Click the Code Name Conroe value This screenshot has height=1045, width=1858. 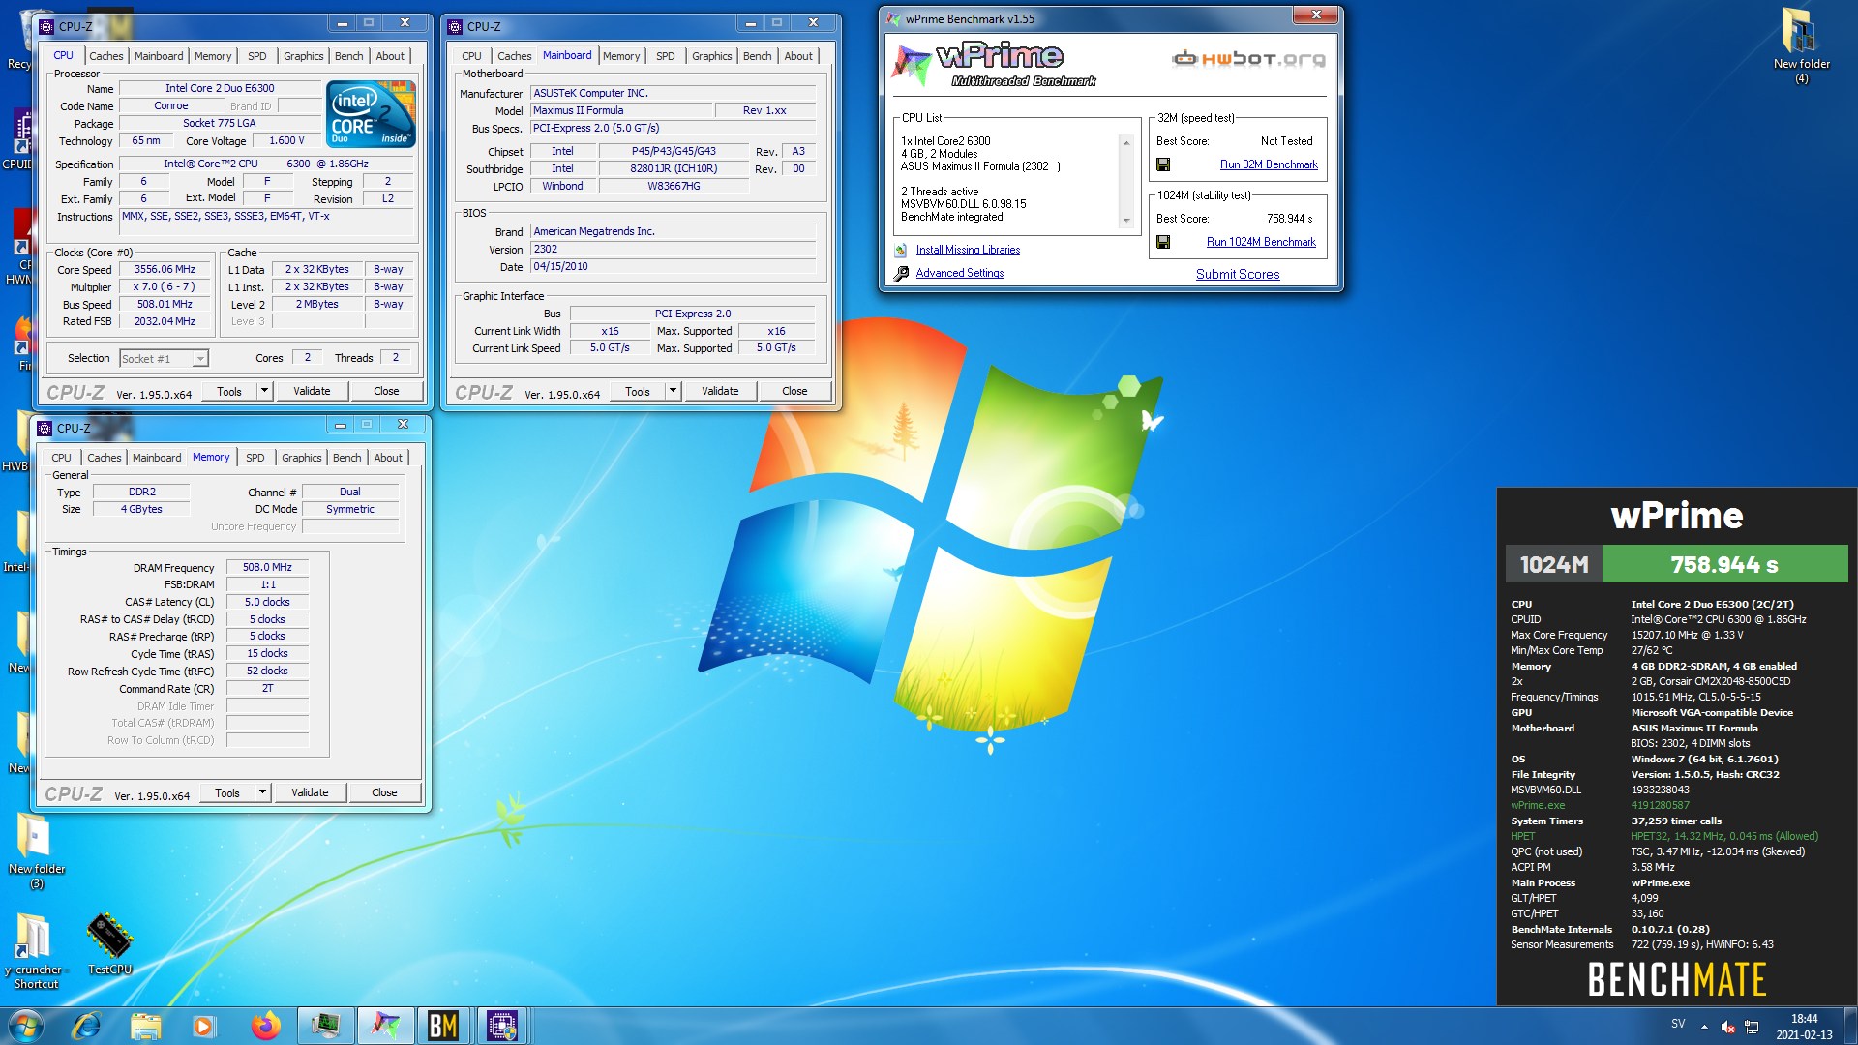coord(171,106)
